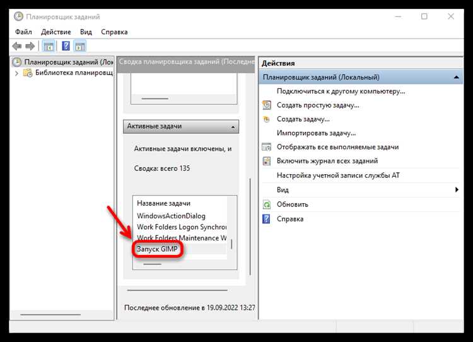Select Work Folders Maintenance Work row

(x=180, y=238)
